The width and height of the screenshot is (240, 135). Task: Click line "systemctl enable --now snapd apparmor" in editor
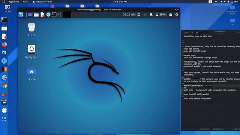[202, 66]
